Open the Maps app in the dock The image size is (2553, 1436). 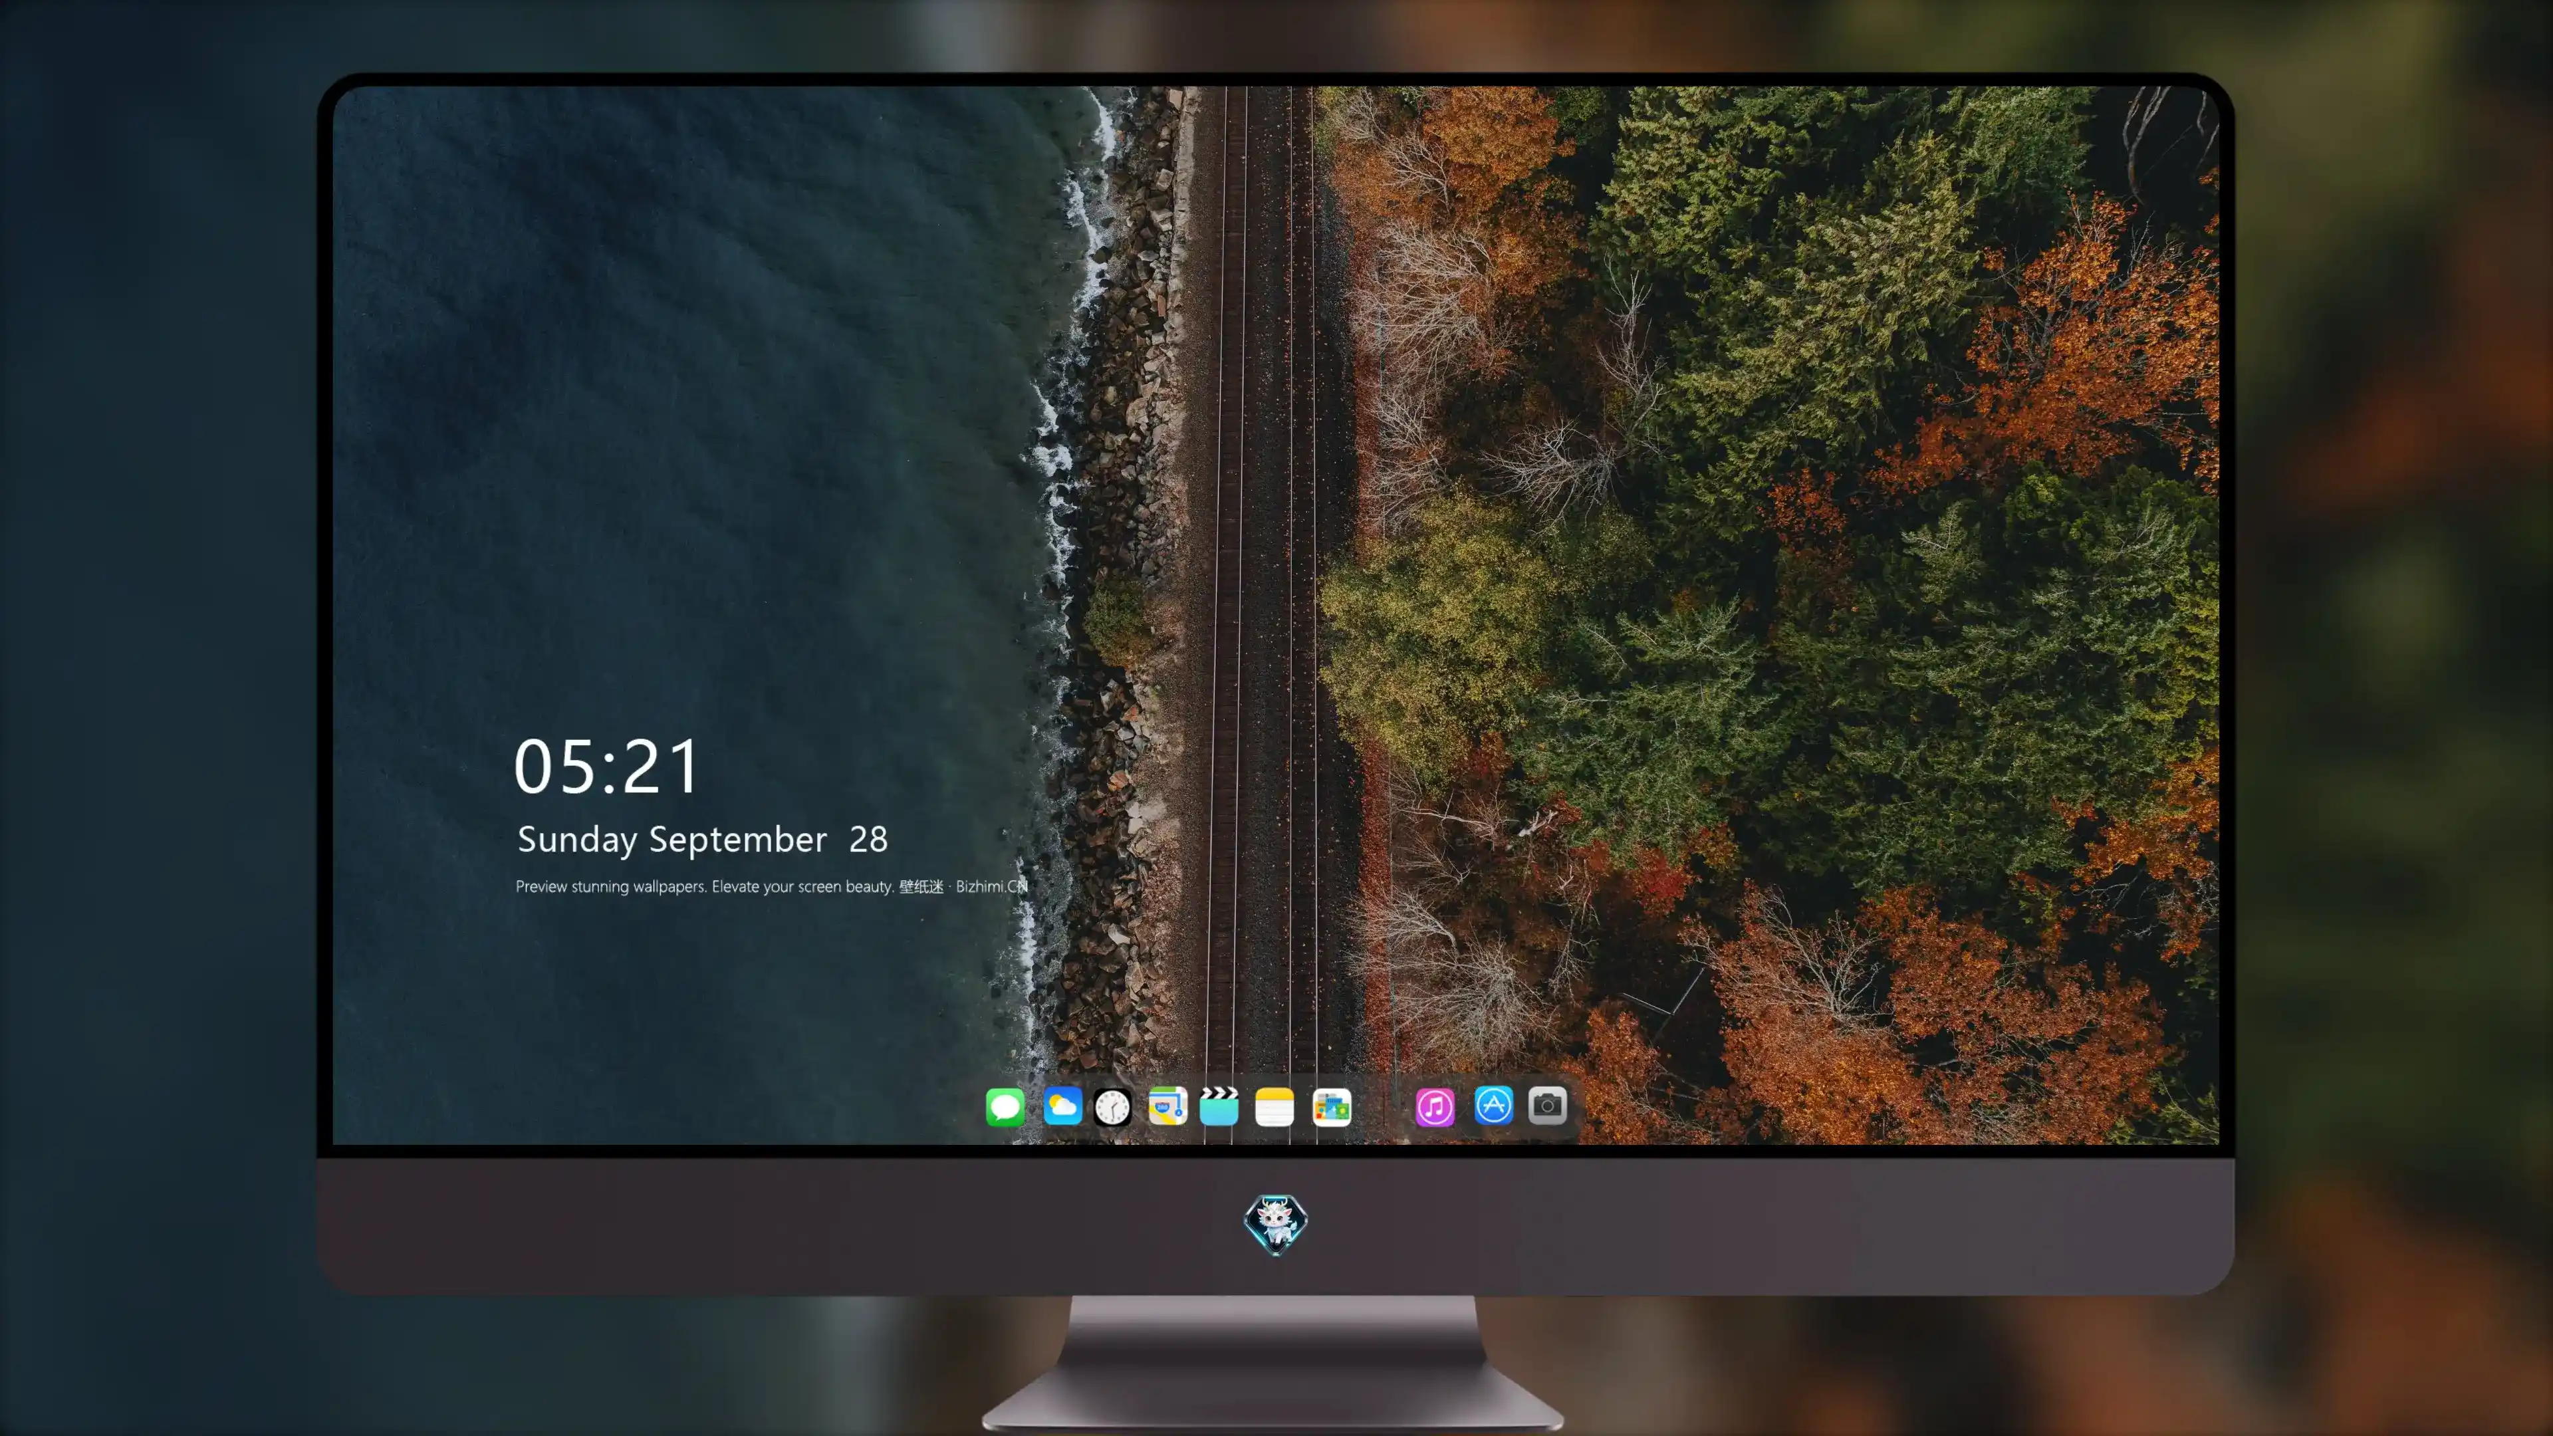[x=1167, y=1106]
